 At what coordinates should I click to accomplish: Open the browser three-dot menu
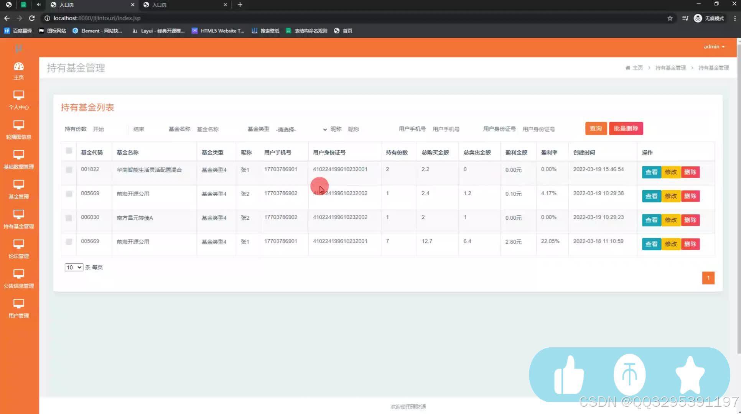[x=734, y=18]
